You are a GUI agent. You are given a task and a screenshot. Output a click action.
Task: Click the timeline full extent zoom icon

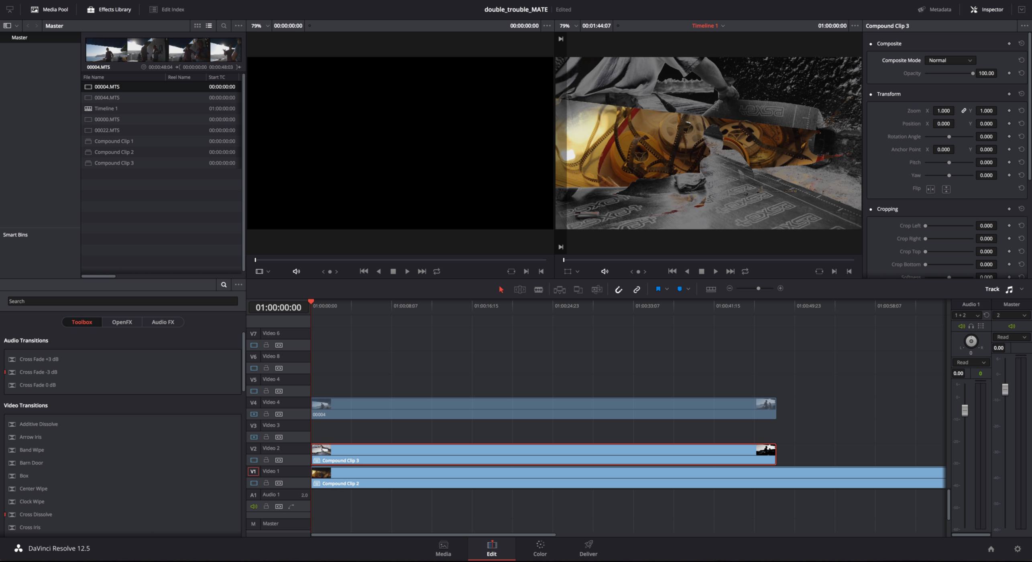711,289
